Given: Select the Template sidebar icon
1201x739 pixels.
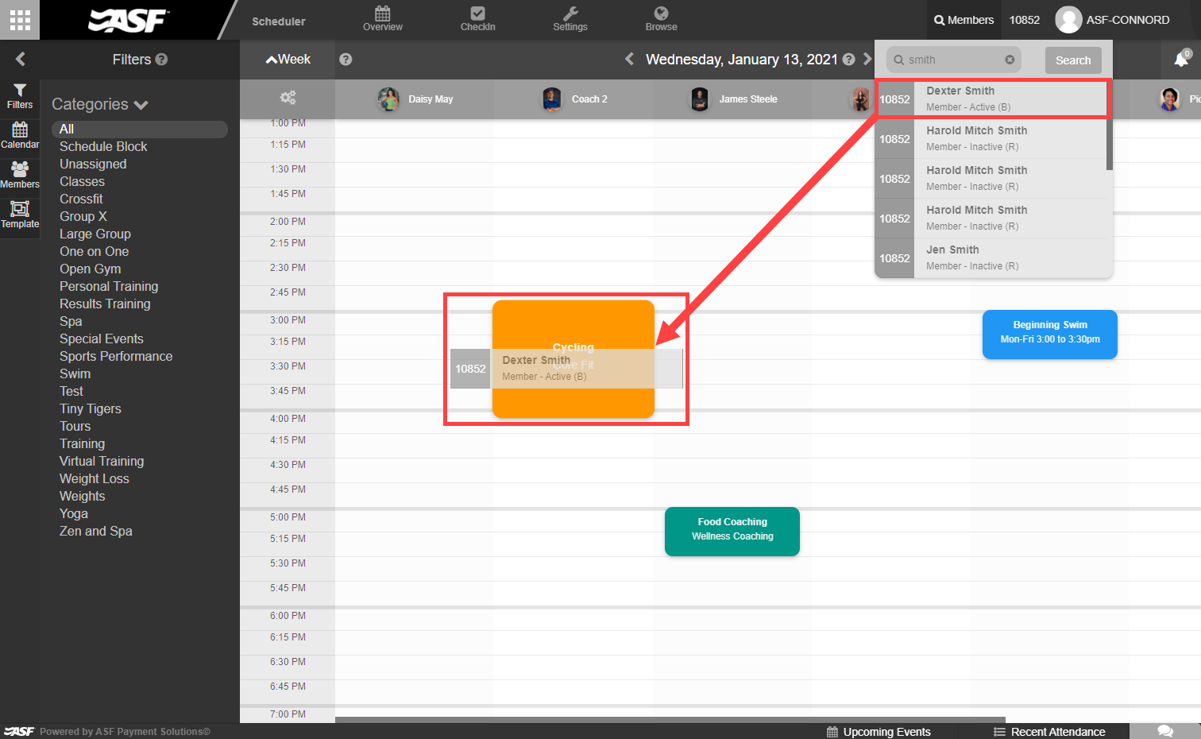Looking at the screenshot, I should point(20,215).
